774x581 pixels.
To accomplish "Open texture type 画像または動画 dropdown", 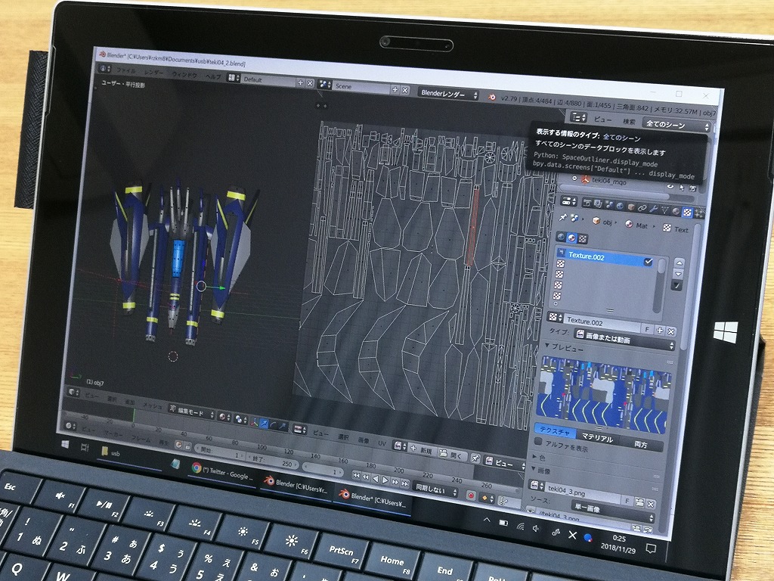I will point(624,340).
